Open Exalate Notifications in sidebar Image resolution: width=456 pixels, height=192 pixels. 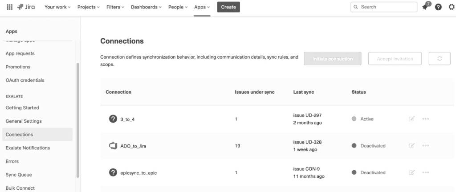click(x=28, y=148)
